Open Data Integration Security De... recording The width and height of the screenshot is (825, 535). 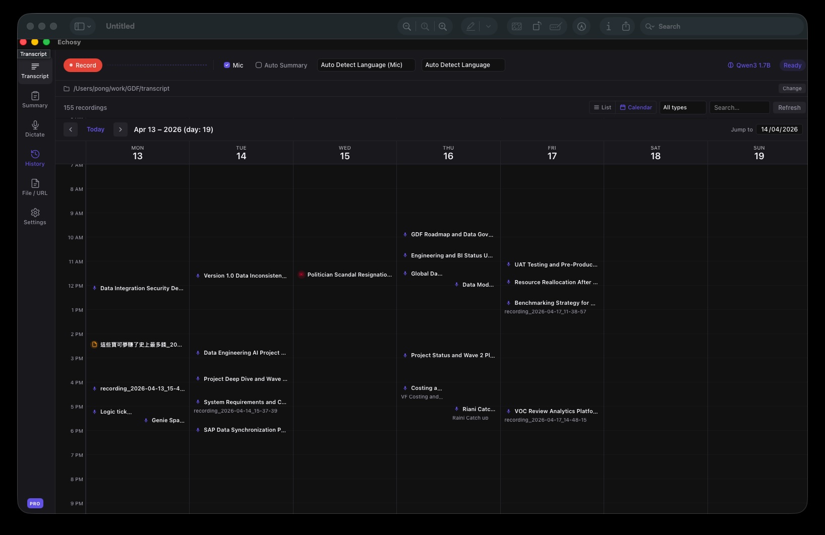pos(138,288)
